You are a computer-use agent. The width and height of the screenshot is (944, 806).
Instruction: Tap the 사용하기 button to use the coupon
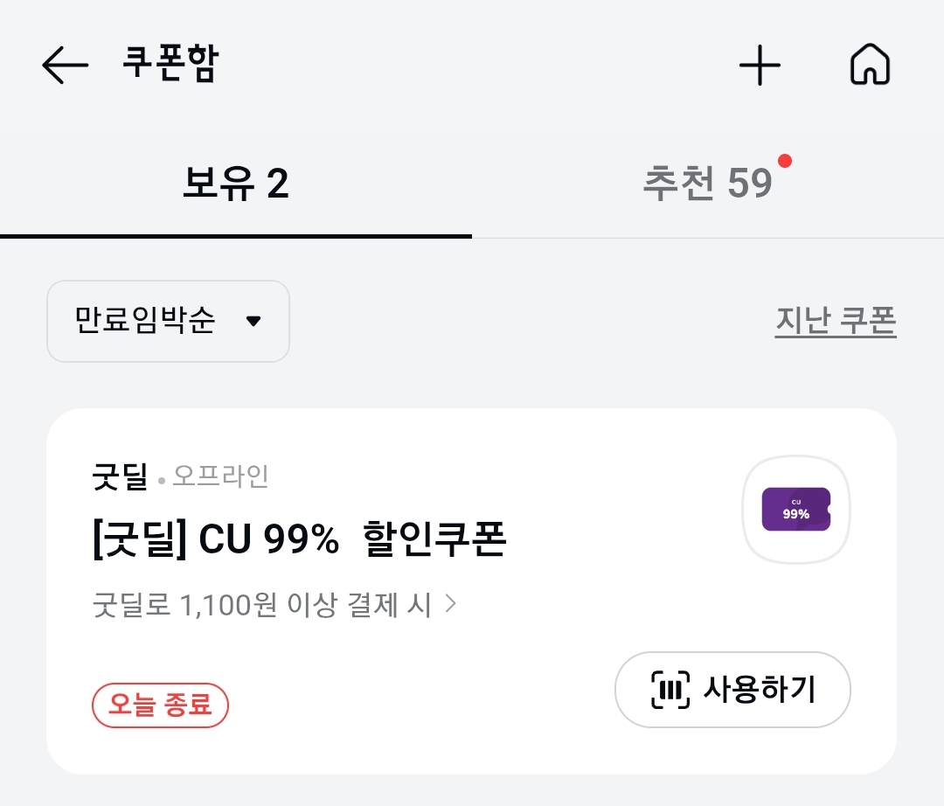[x=732, y=690]
